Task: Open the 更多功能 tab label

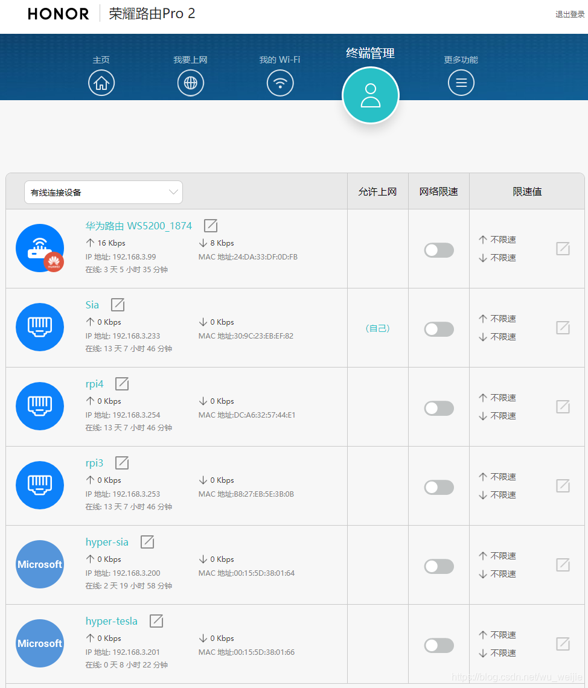Action: click(461, 60)
